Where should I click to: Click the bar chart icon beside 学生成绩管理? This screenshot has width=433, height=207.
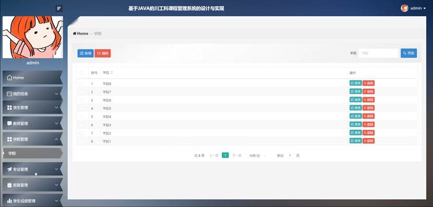click(9, 201)
